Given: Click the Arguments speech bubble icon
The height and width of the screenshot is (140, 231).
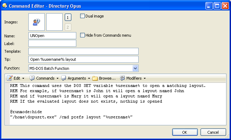Looking at the screenshot, I should point(63,78).
